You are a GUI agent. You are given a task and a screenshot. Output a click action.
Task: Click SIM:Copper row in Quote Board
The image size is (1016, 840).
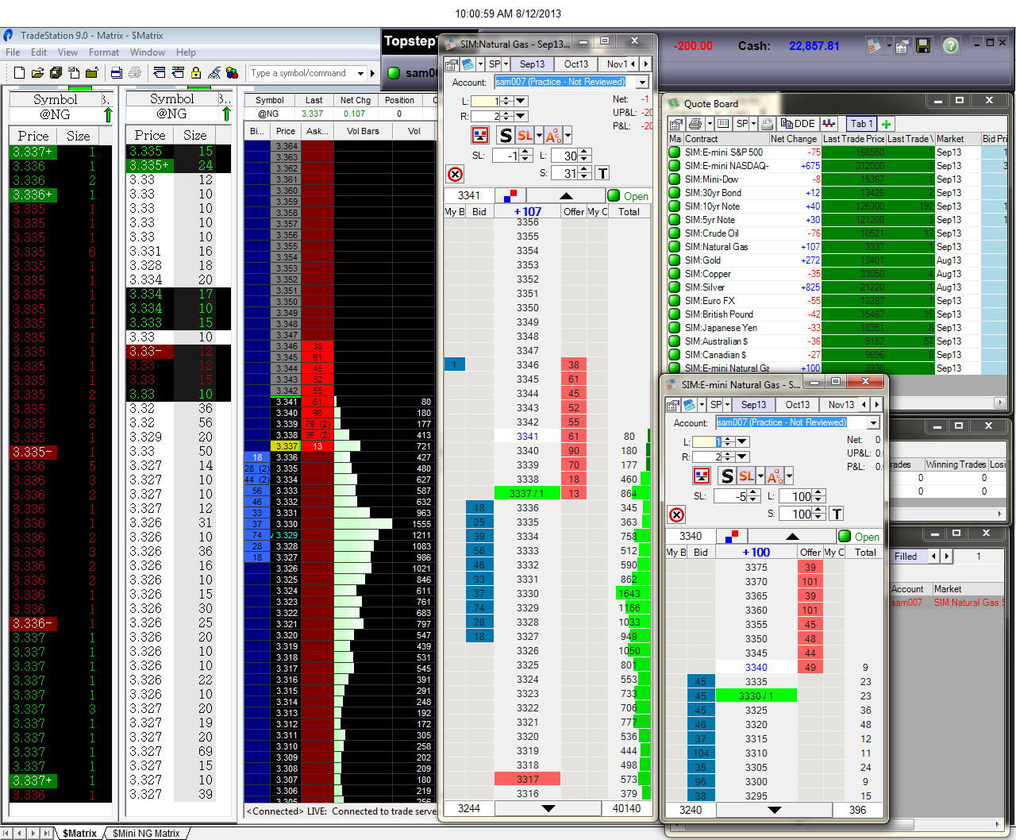click(837, 274)
